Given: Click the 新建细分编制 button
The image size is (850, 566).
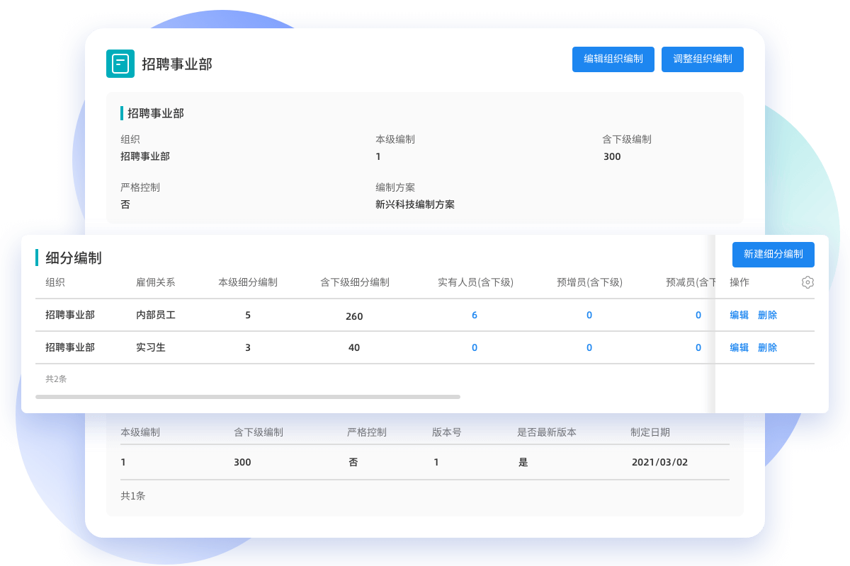Looking at the screenshot, I should click(x=773, y=255).
